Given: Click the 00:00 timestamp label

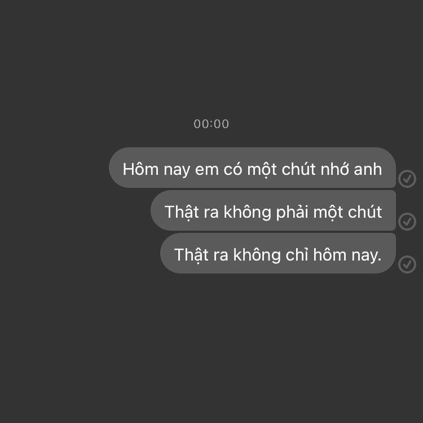Looking at the screenshot, I should pyautogui.click(x=211, y=124).
